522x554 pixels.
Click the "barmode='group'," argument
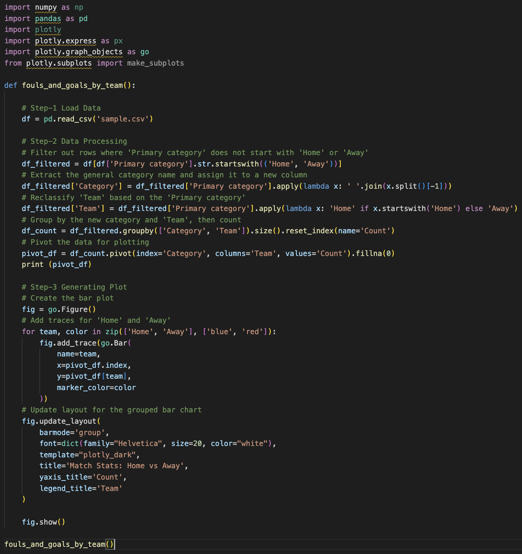point(74,433)
